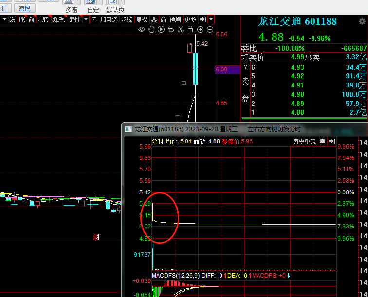Open the dropdown at toolbar's right end

(211, 19)
